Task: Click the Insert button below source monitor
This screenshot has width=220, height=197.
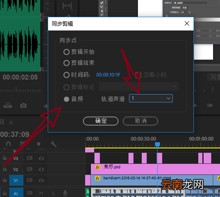Action: coord(8,105)
